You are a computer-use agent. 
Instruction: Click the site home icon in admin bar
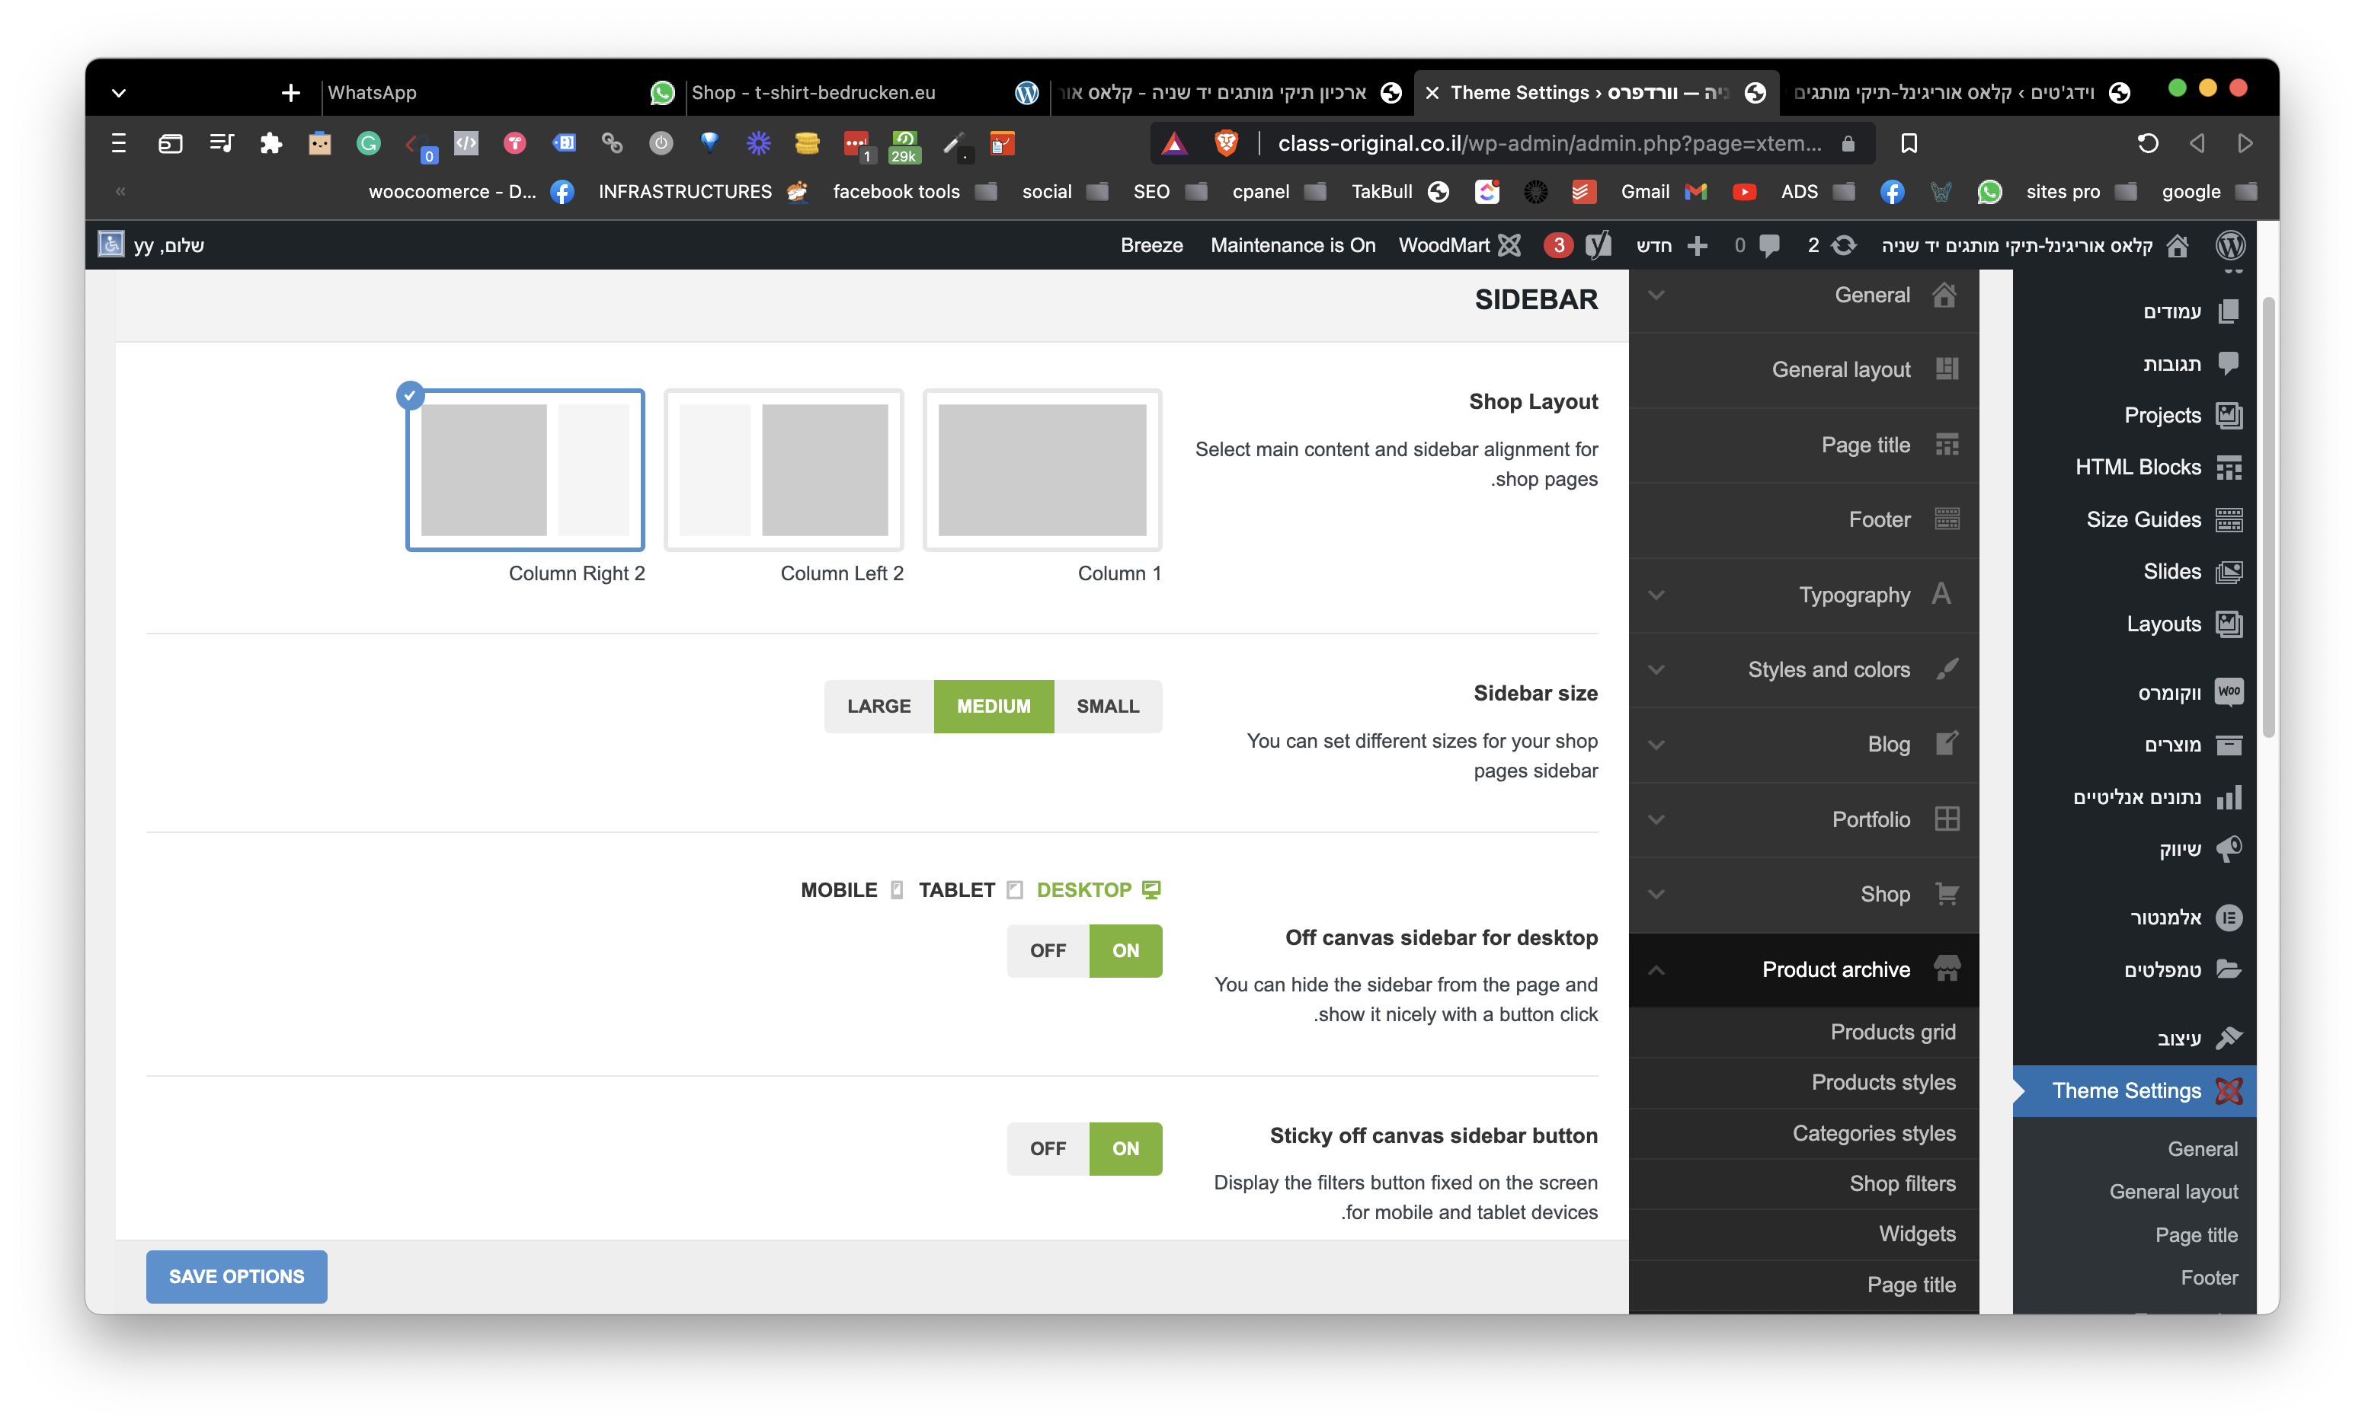(x=2177, y=245)
